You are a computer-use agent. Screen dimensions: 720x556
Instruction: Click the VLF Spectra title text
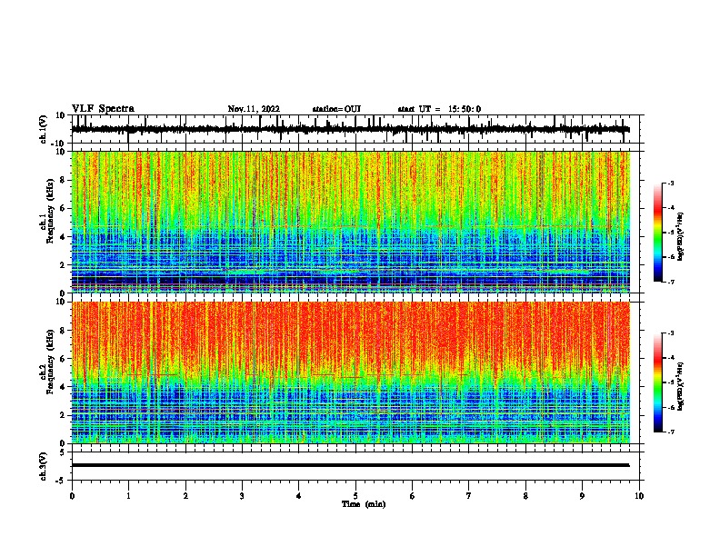[103, 108]
